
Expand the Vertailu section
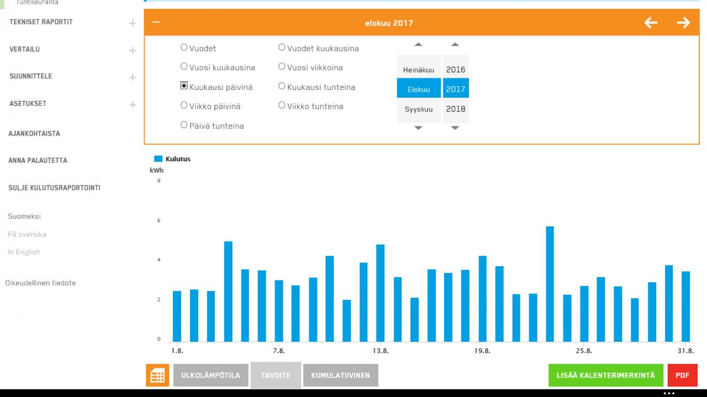tap(132, 50)
